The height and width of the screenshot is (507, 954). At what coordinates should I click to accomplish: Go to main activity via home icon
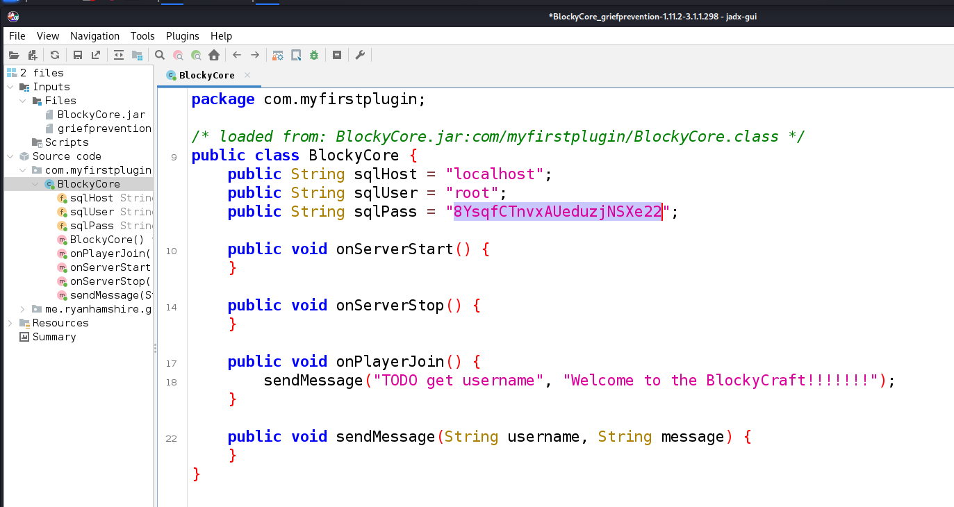214,55
